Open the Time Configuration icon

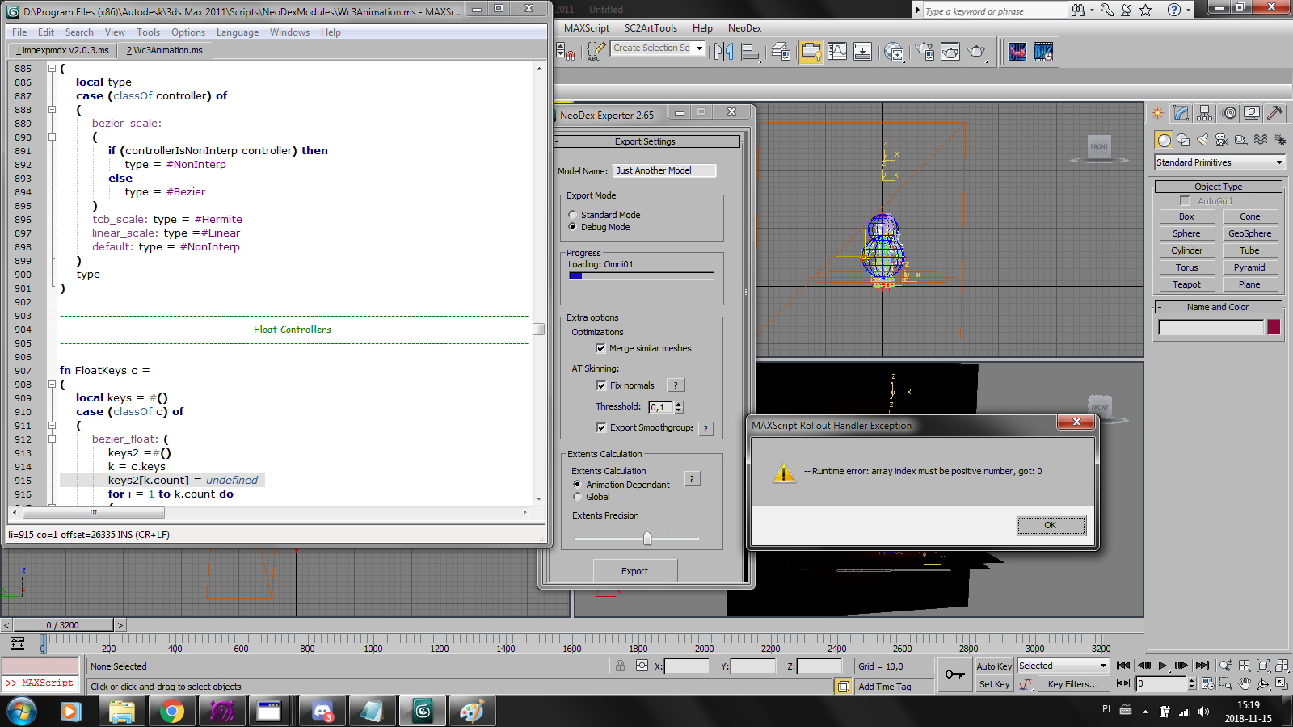1208,683
